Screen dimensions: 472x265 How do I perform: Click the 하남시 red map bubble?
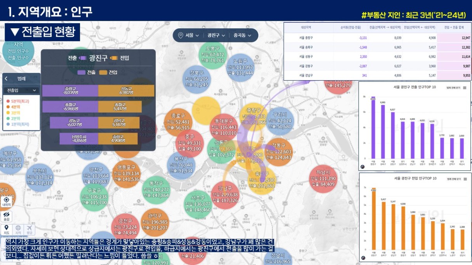pyautogui.click(x=323, y=178)
